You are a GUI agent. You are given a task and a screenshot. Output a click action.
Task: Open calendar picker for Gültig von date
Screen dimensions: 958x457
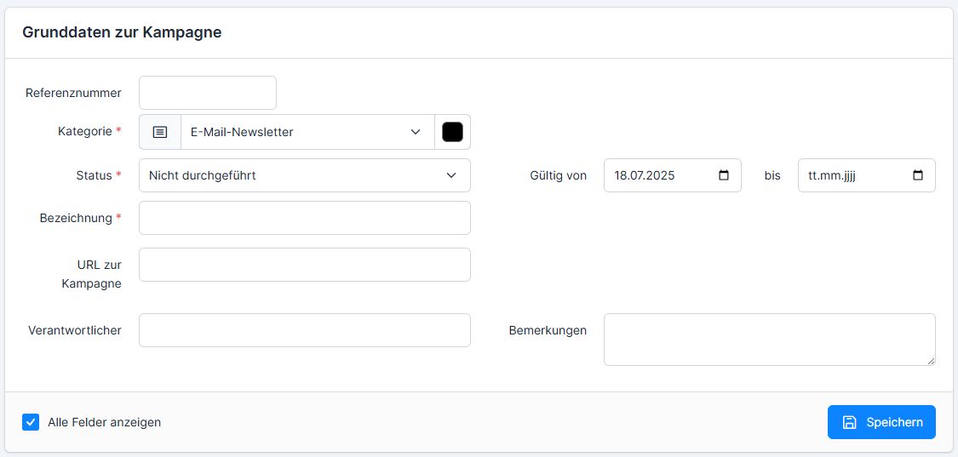tap(724, 175)
